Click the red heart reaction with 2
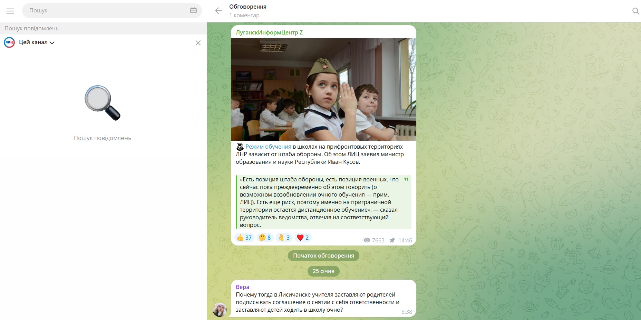The height and width of the screenshot is (320, 641). pyautogui.click(x=303, y=238)
